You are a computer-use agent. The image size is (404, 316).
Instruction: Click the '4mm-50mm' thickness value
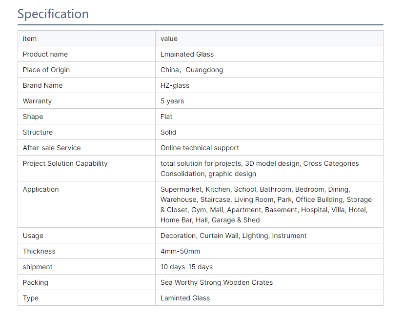(180, 251)
